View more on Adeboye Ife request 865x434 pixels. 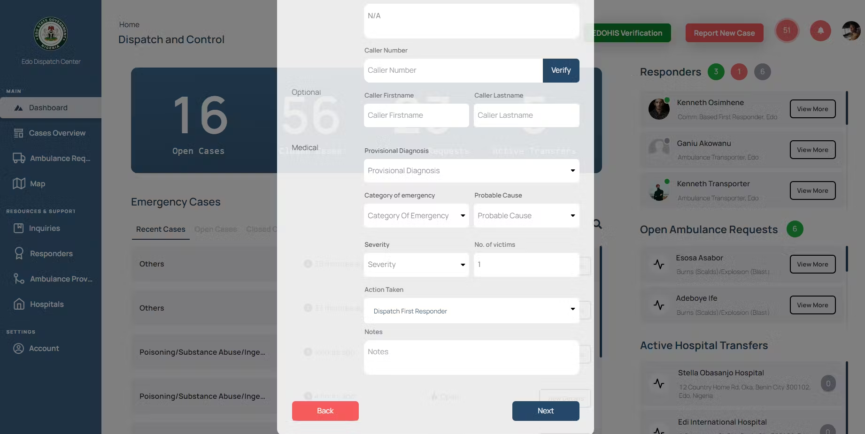pyautogui.click(x=813, y=305)
